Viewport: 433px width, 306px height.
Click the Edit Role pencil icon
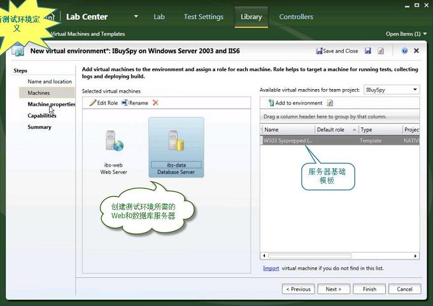tap(92, 102)
